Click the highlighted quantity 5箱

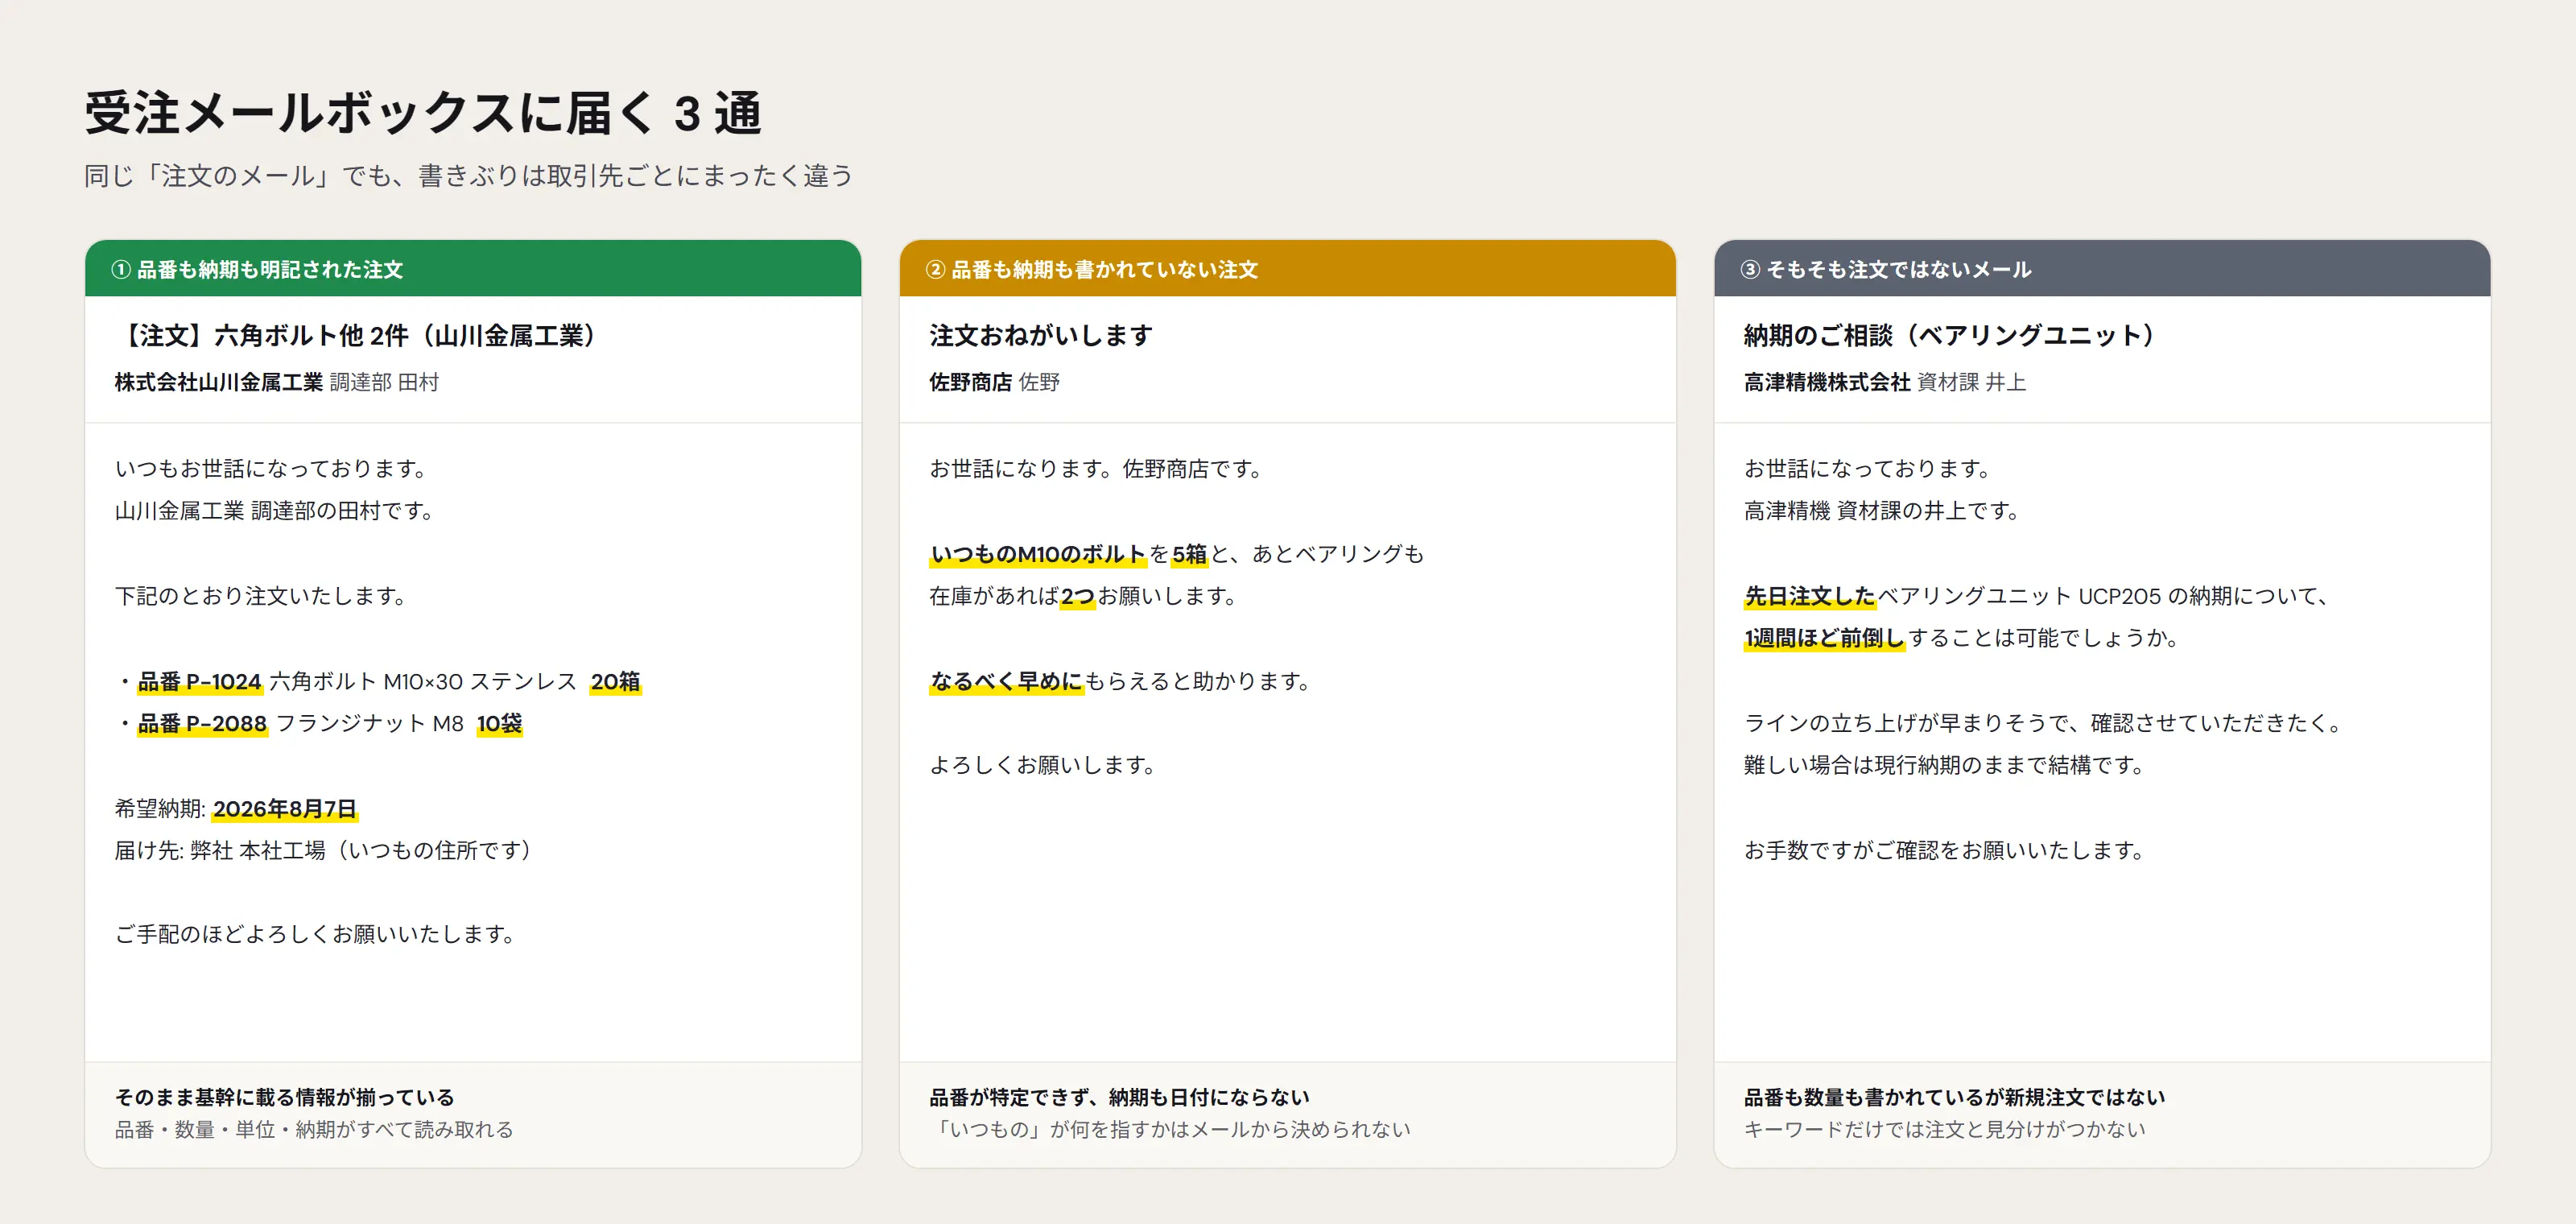pyautogui.click(x=1189, y=554)
